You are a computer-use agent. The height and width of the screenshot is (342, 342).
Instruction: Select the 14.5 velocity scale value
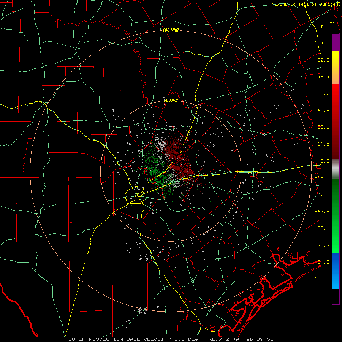323,144
